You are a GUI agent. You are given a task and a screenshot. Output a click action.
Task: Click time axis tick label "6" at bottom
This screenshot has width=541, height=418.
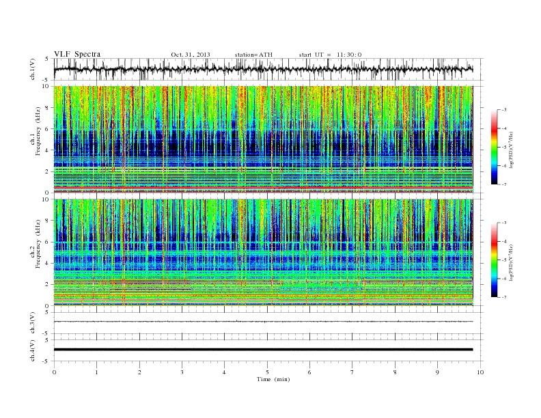[x=309, y=372]
